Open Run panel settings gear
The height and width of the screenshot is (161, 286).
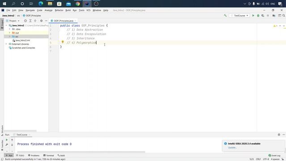(279, 135)
